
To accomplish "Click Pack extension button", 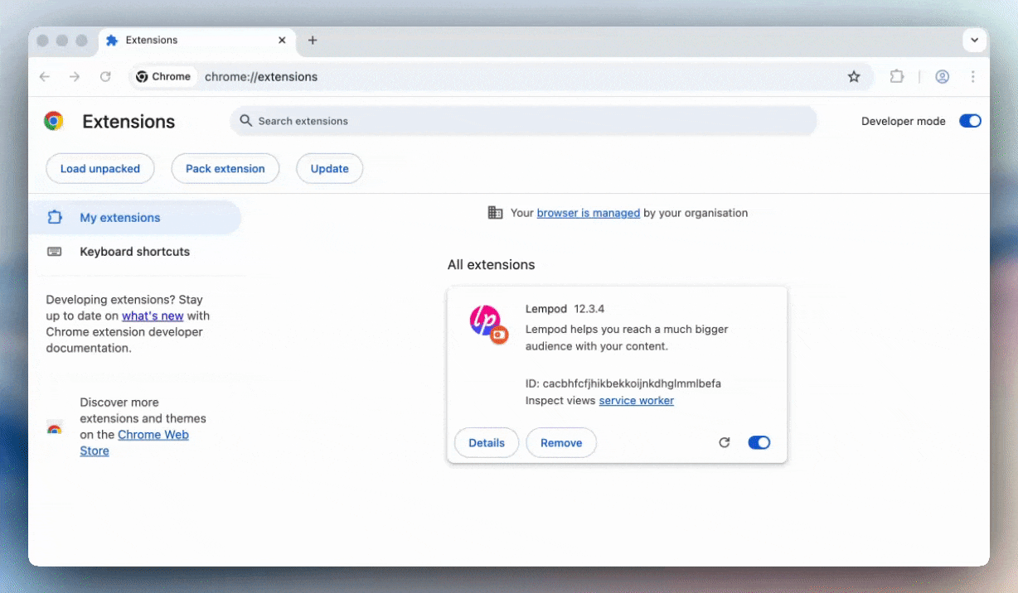I will (225, 168).
